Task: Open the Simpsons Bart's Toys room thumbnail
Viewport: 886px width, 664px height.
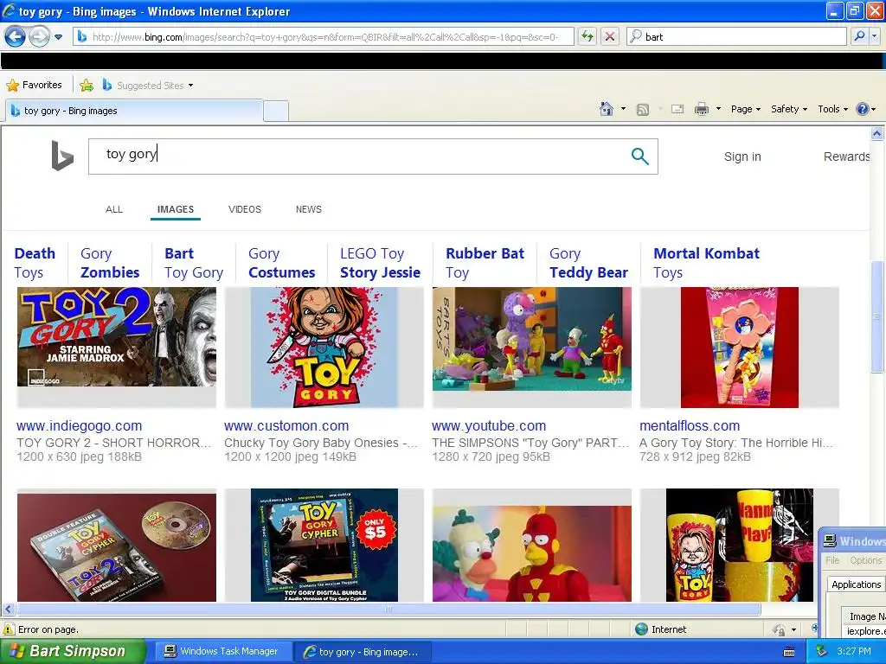Action: pyautogui.click(x=532, y=339)
